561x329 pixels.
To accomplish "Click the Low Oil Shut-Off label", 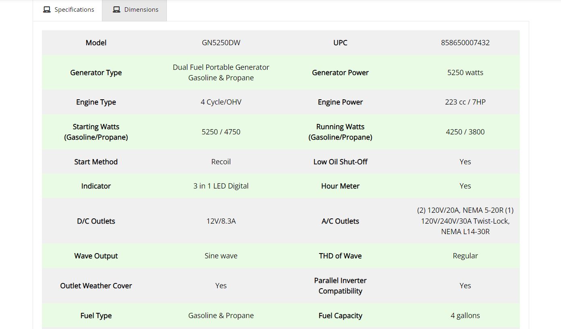I will coord(340,162).
